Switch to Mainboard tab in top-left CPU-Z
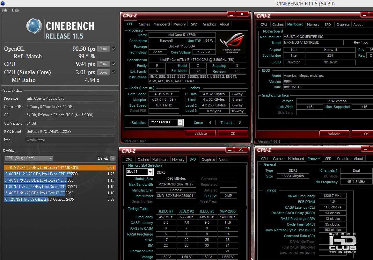The height and width of the screenshot is (260, 373). pos(162,24)
